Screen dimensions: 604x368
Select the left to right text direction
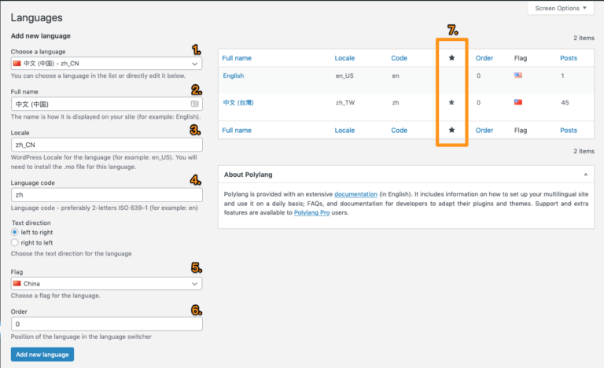(15, 233)
